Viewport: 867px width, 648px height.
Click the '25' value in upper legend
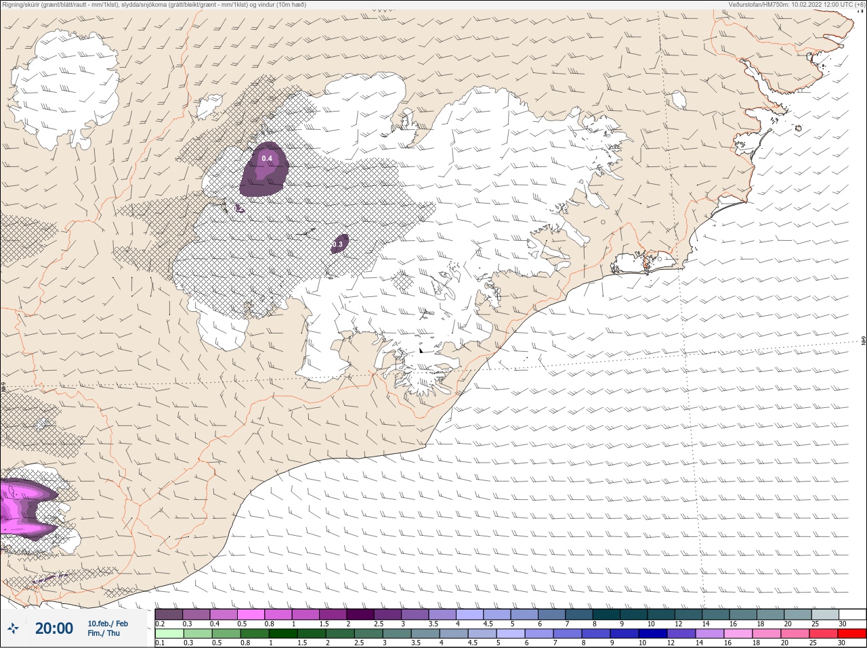point(815,624)
